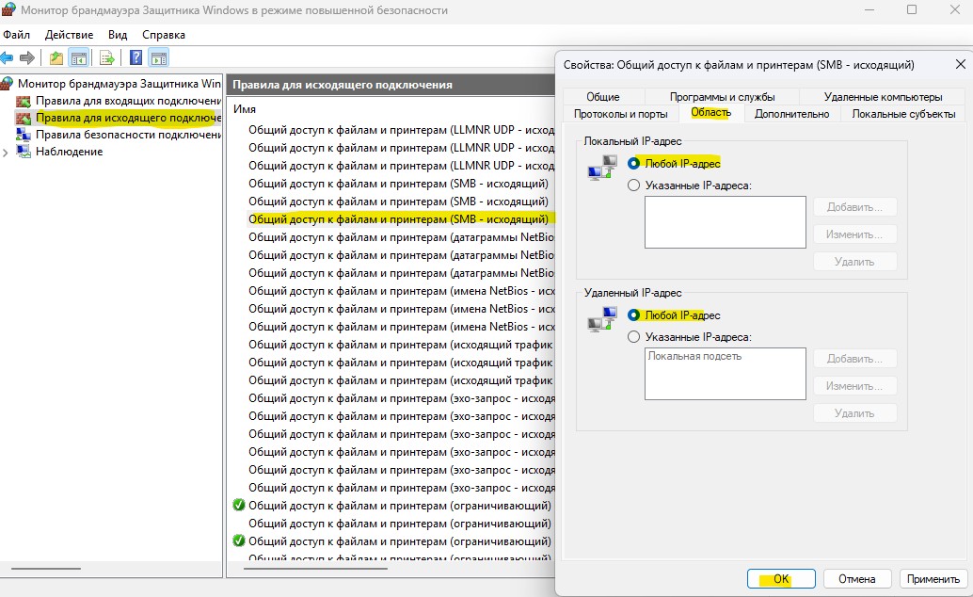This screenshot has width=973, height=597.
Task: Click the Export list toolbar icon
Action: click(x=106, y=57)
